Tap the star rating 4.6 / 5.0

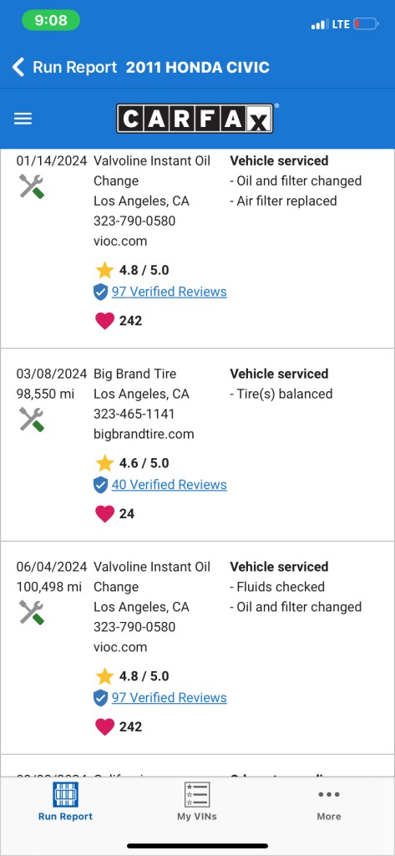133,463
